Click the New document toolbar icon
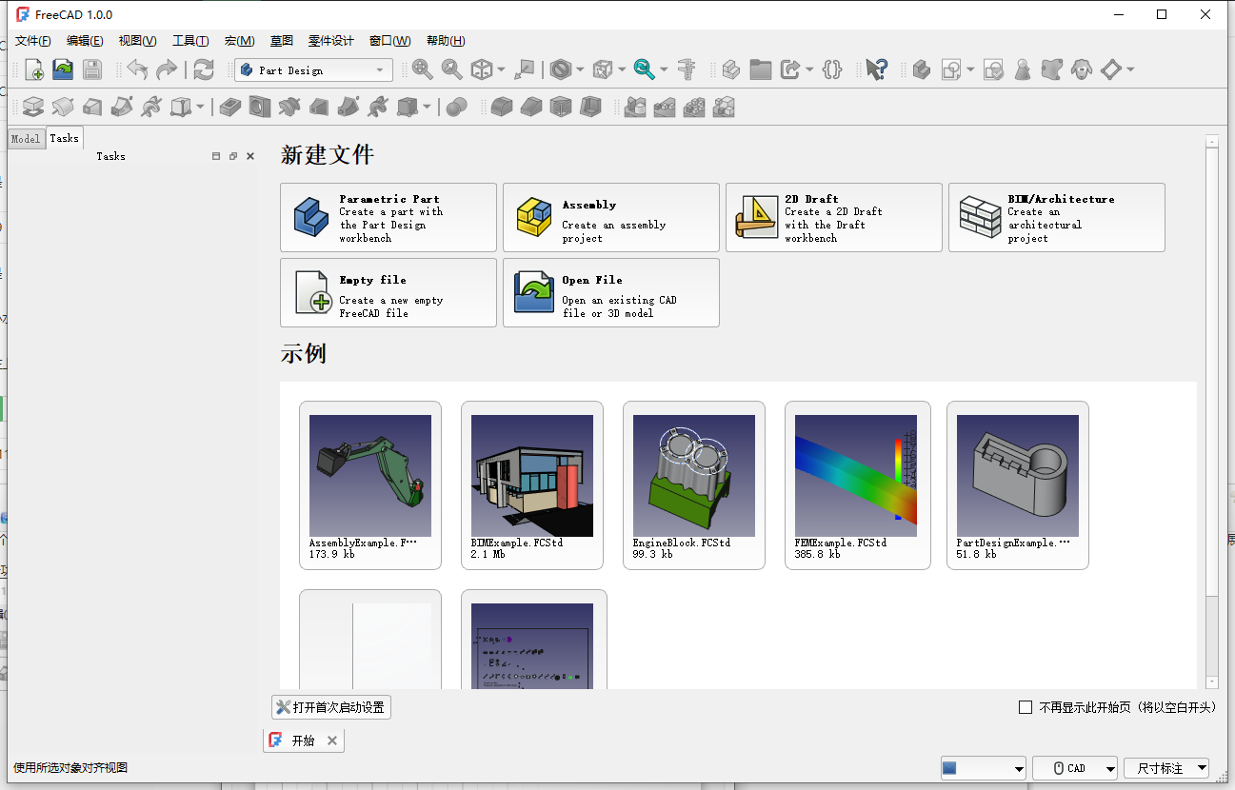The image size is (1235, 790). 34,69
